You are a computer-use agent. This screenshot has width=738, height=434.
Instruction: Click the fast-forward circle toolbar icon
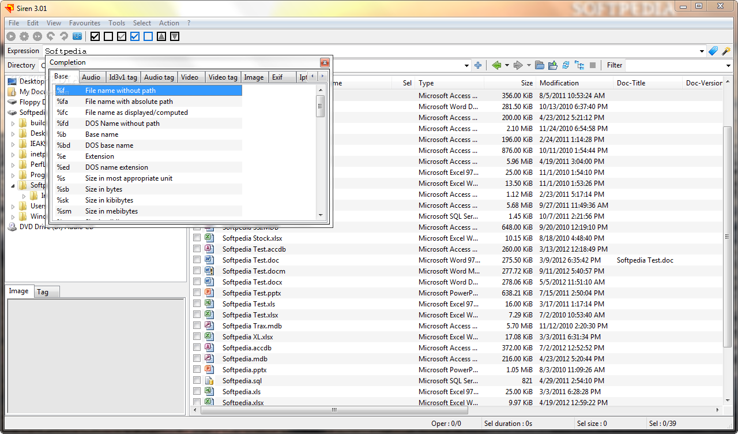[37, 36]
